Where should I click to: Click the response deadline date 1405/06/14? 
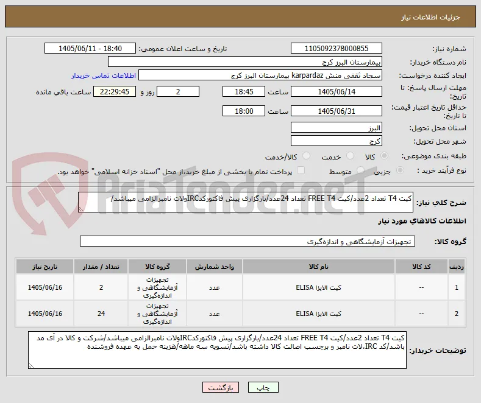[x=336, y=91]
